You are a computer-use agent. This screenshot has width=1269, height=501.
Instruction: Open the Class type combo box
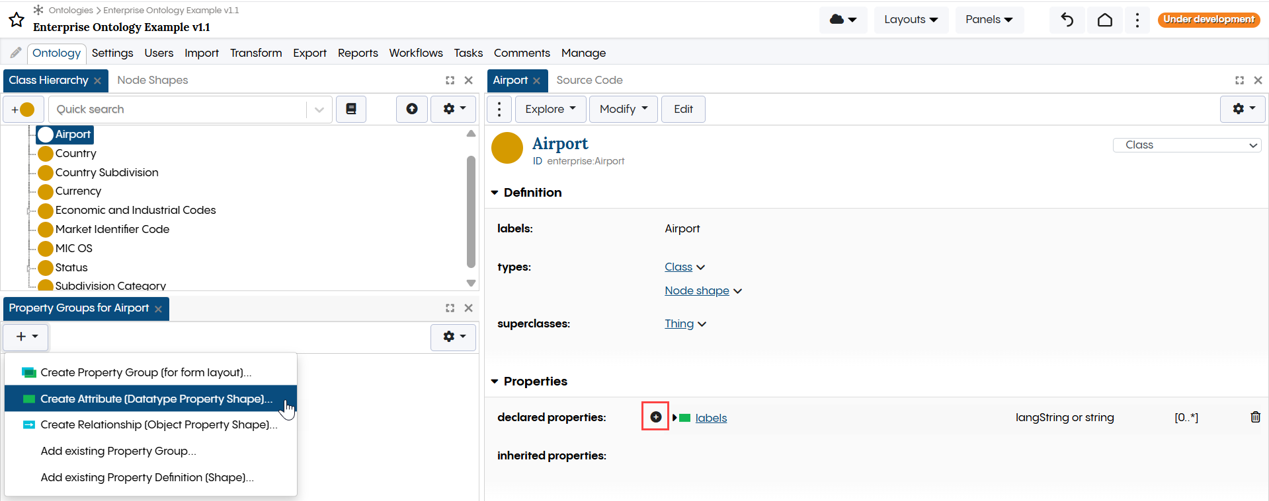[1187, 145]
